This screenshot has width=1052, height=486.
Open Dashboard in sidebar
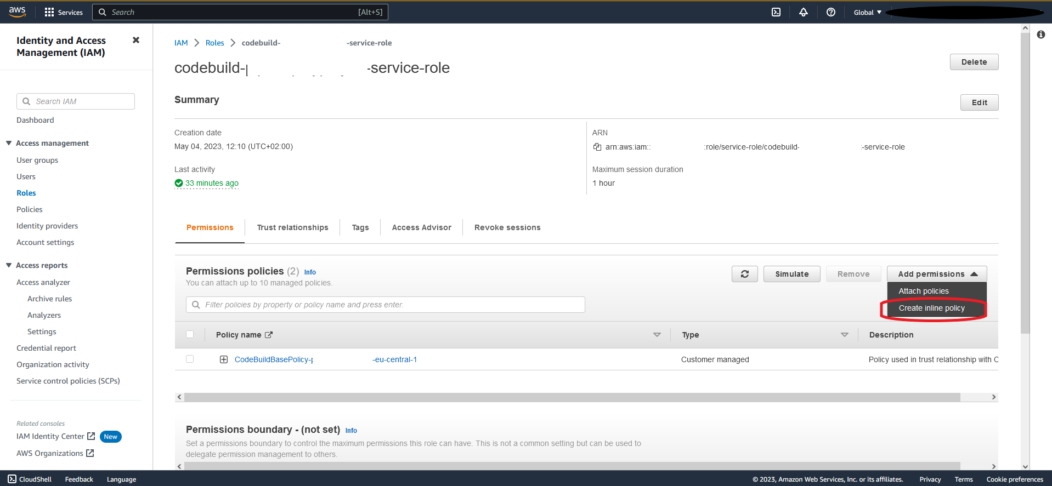pos(35,120)
